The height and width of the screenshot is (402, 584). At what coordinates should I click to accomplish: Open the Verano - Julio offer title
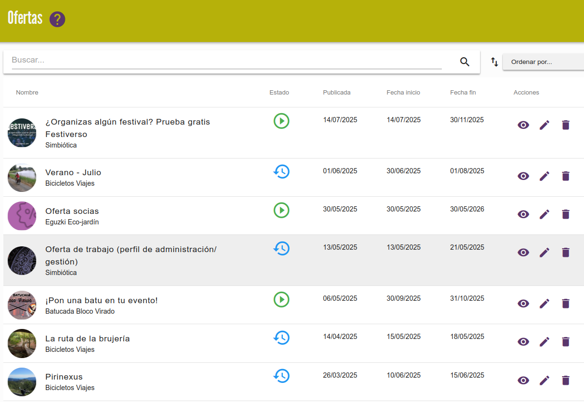[73, 172]
